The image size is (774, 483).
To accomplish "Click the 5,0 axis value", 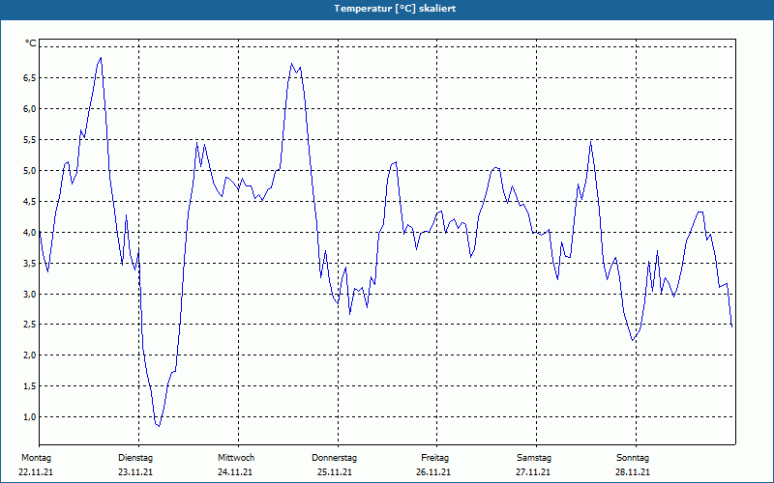I will pyautogui.click(x=30, y=171).
